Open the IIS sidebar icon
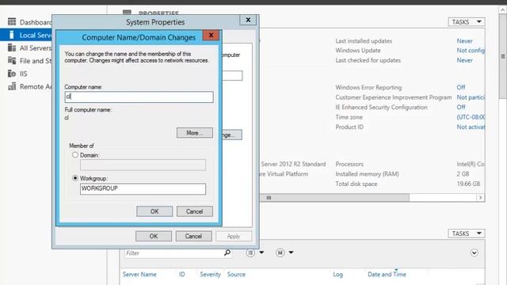507x285 pixels. (x=12, y=74)
